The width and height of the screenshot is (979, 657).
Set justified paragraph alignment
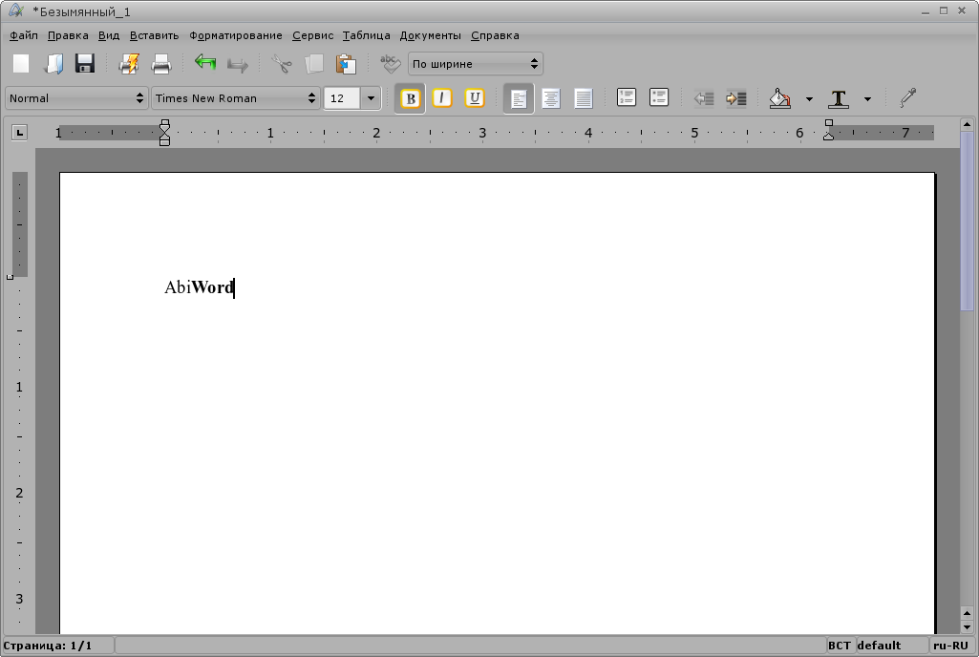[x=584, y=98]
